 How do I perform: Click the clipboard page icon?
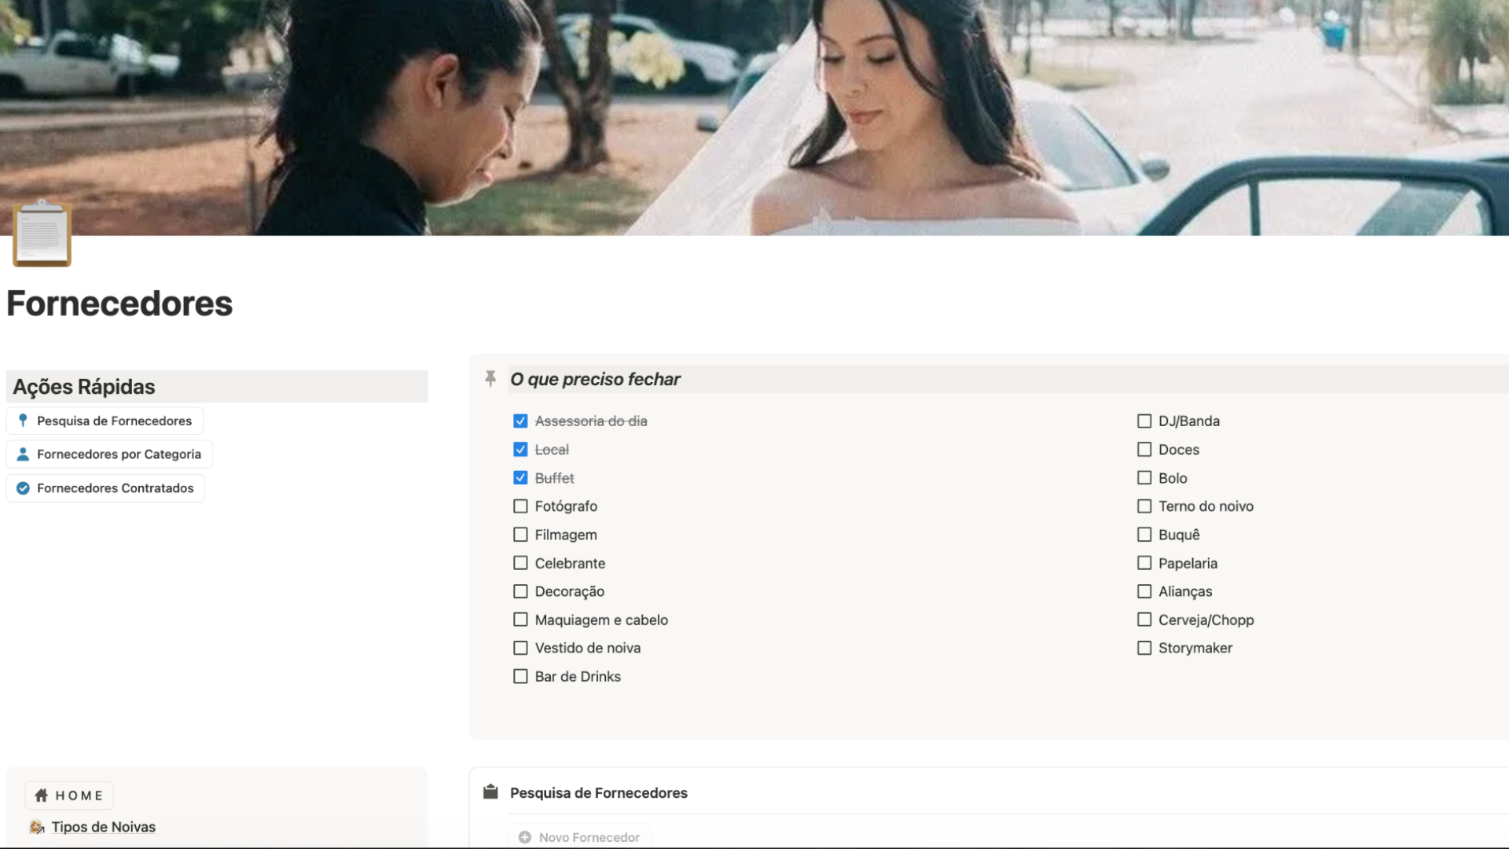[42, 234]
